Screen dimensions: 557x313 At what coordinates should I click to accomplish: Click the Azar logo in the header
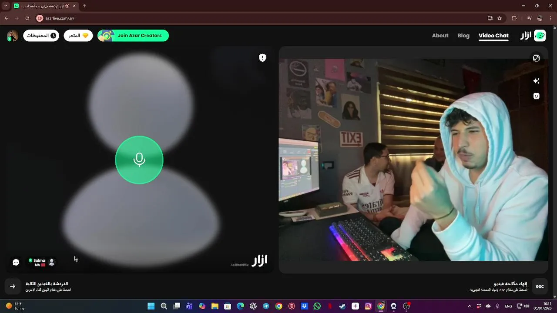click(x=533, y=36)
